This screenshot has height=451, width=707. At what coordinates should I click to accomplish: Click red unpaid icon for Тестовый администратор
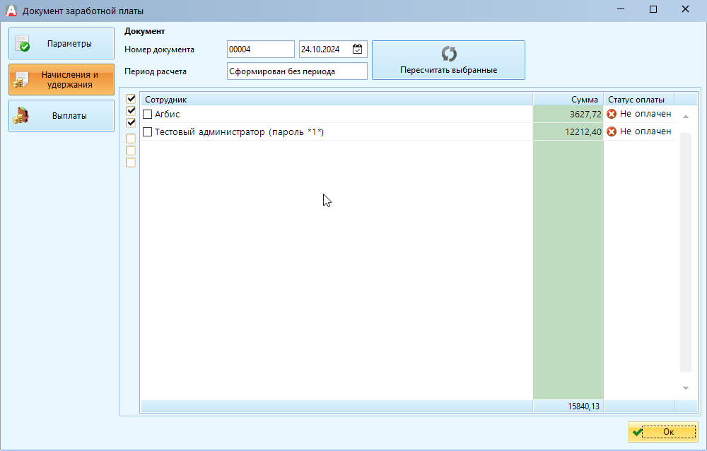[x=612, y=131]
